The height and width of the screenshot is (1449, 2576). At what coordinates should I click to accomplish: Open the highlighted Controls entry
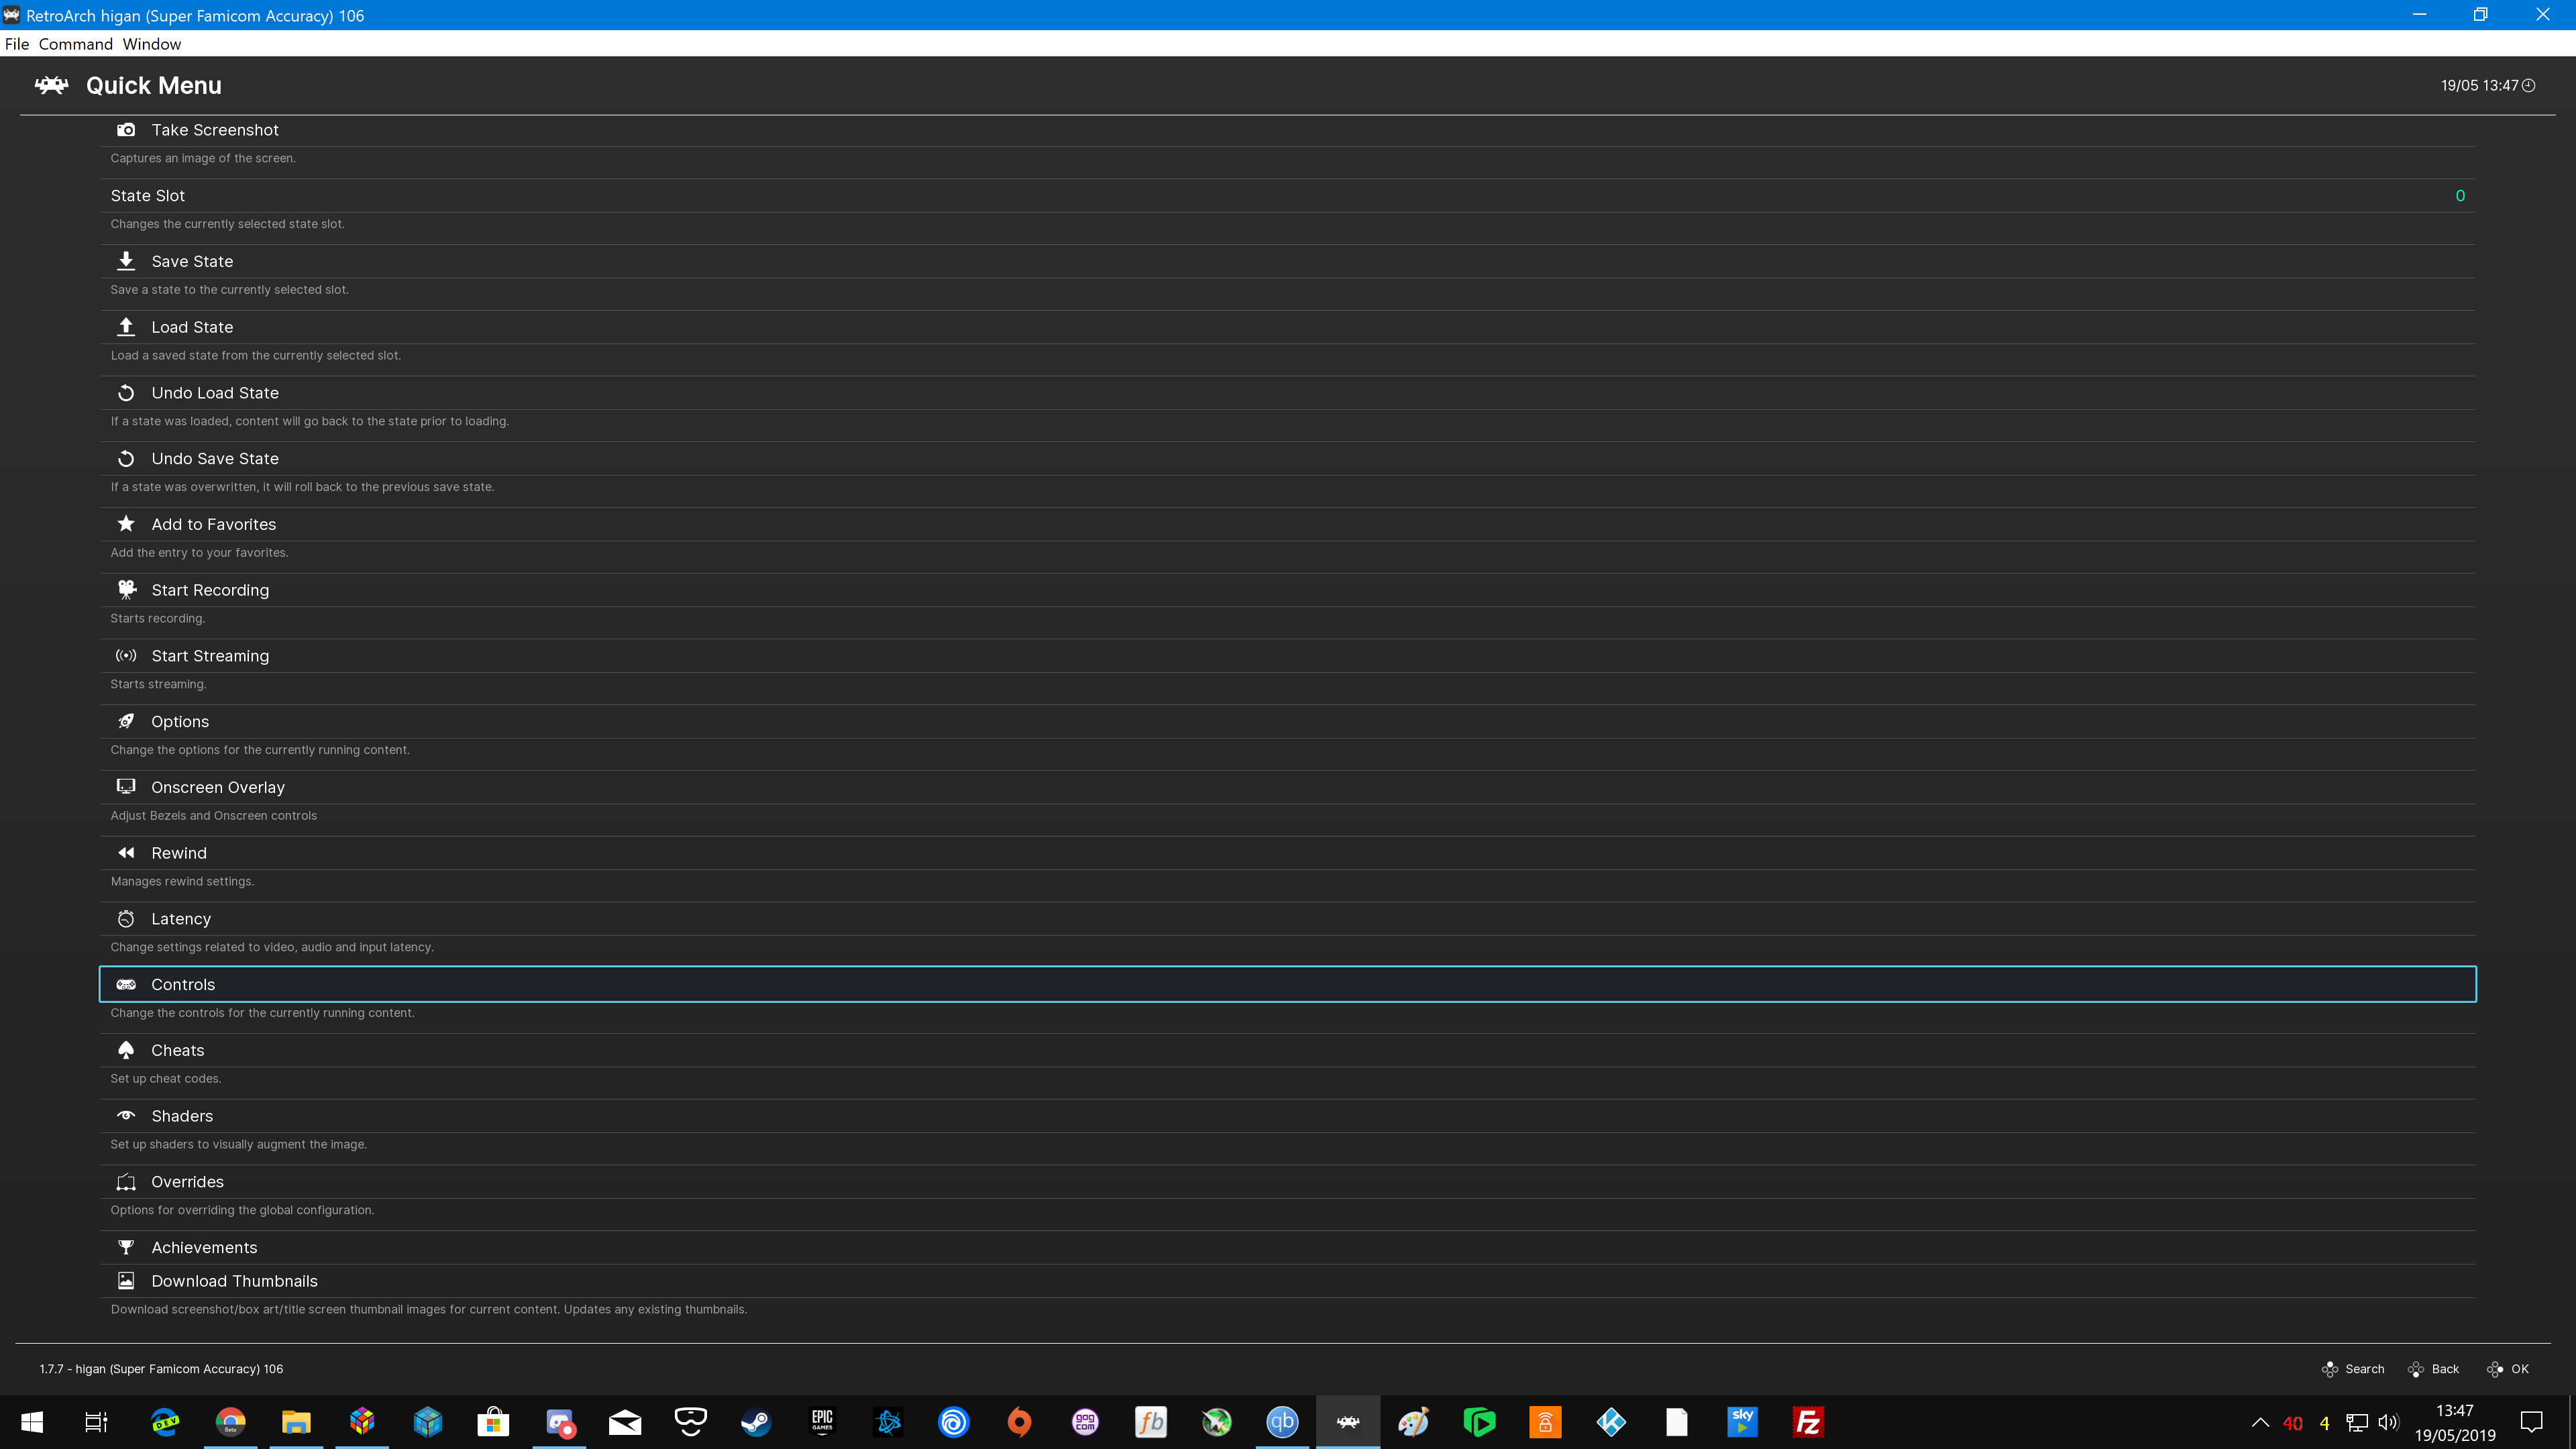pos(1287,985)
